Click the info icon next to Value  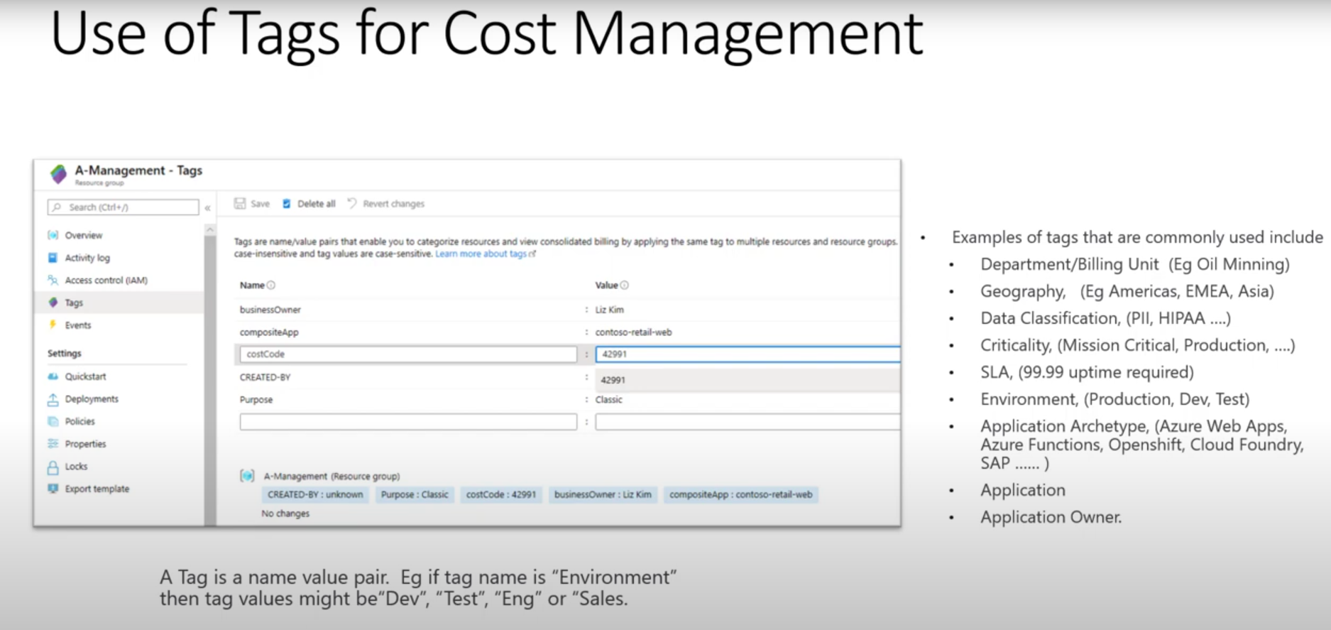(625, 286)
